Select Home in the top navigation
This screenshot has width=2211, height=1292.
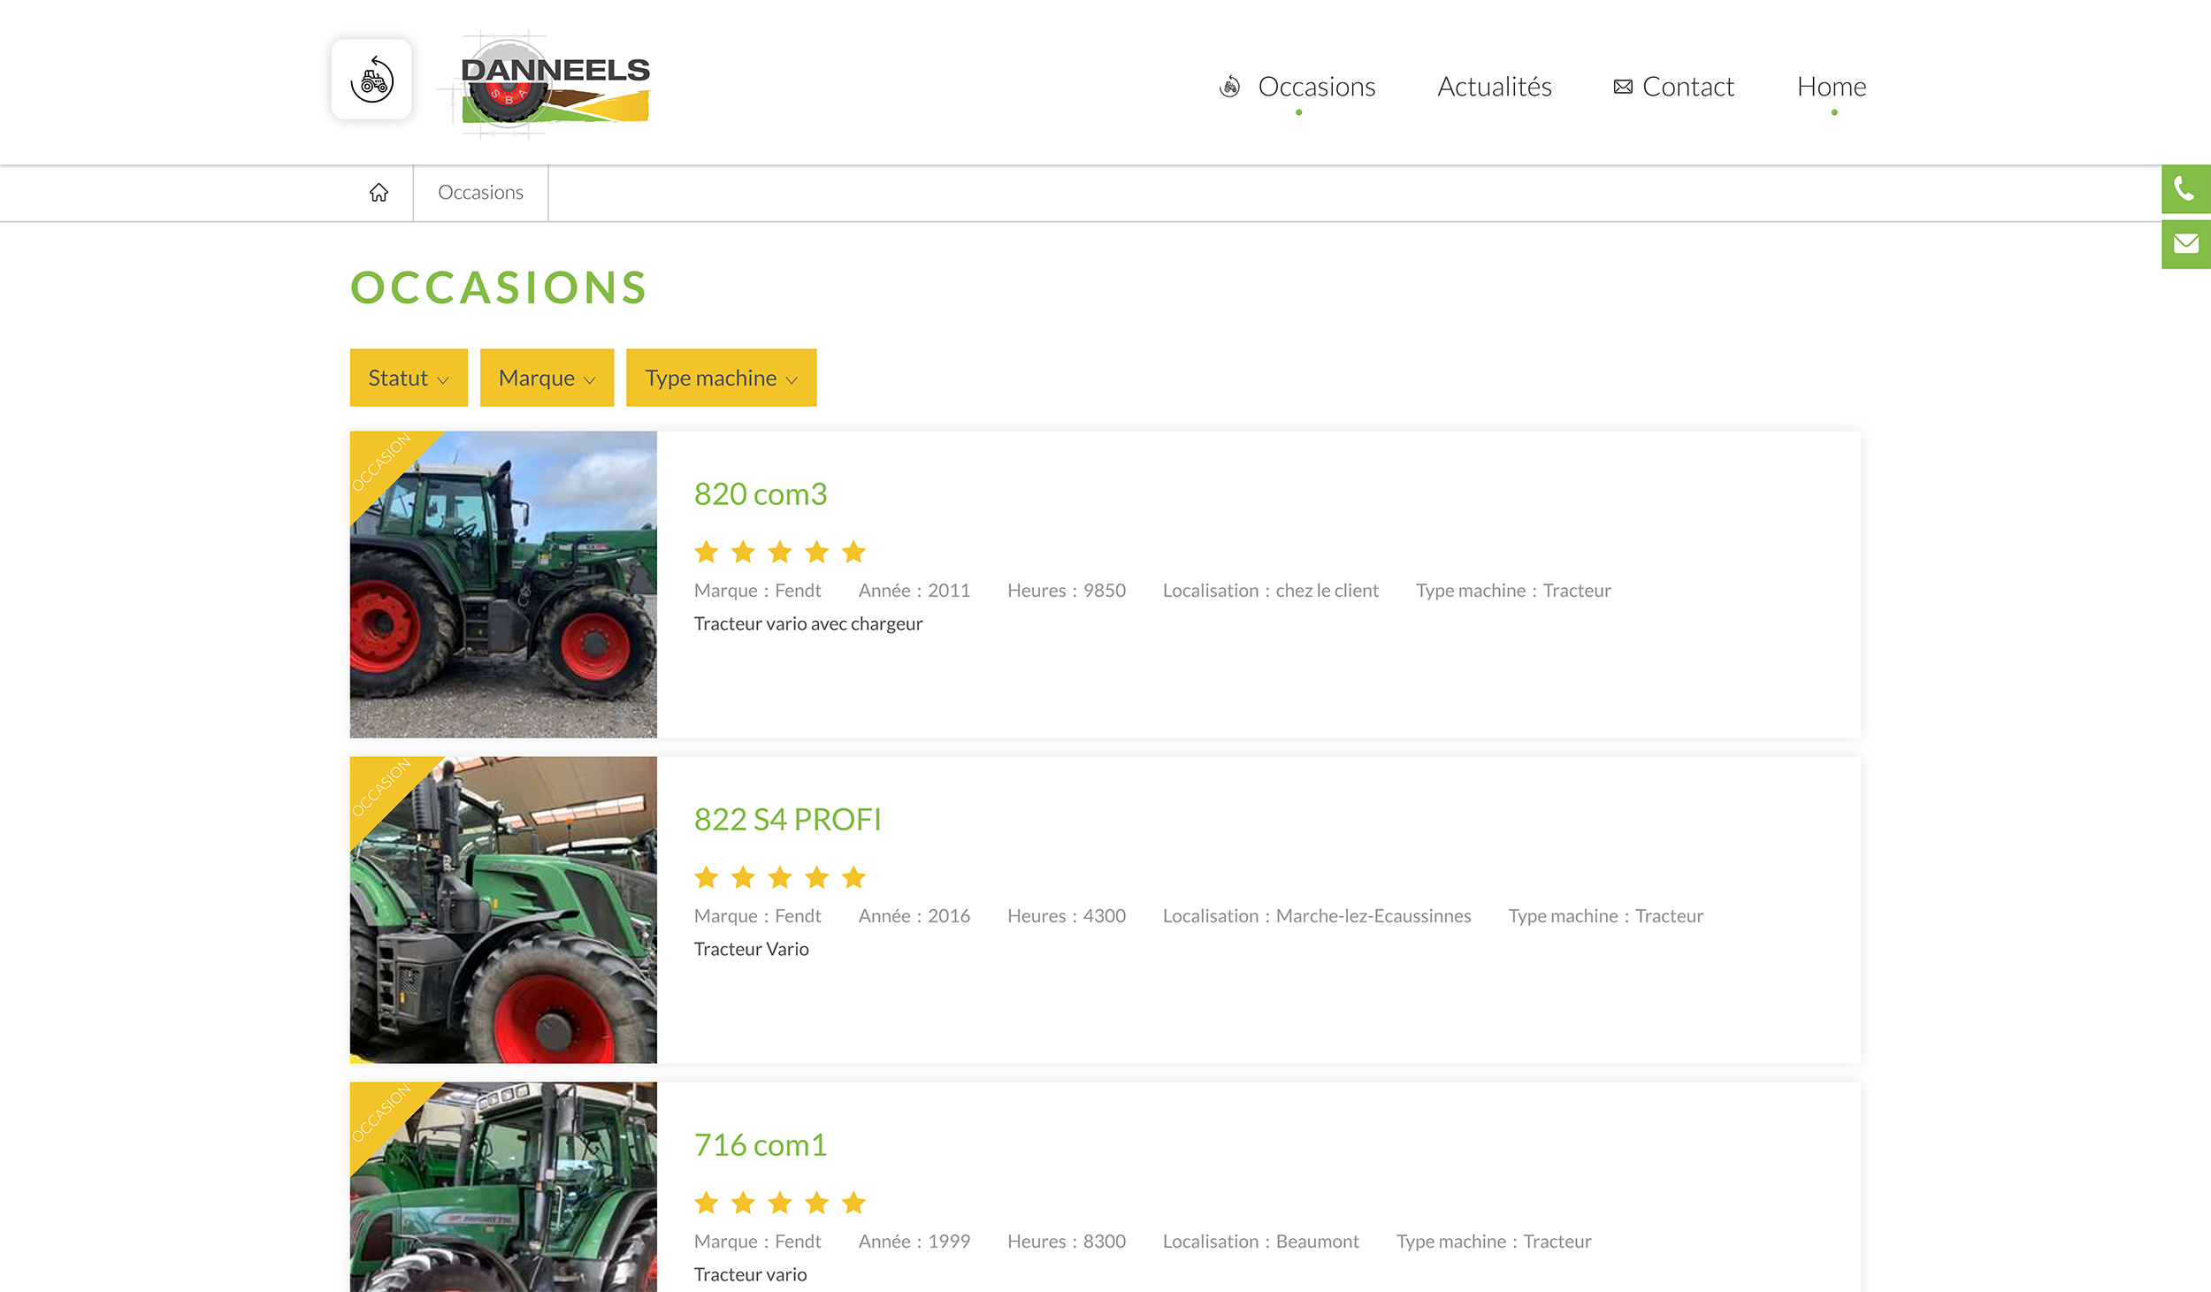tap(1832, 87)
